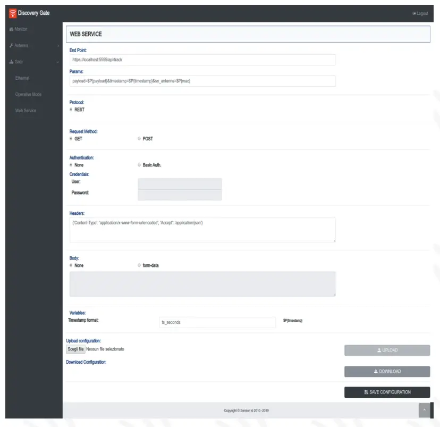
Task: Click the wrench icon beside Antenna
Action: click(x=11, y=45)
